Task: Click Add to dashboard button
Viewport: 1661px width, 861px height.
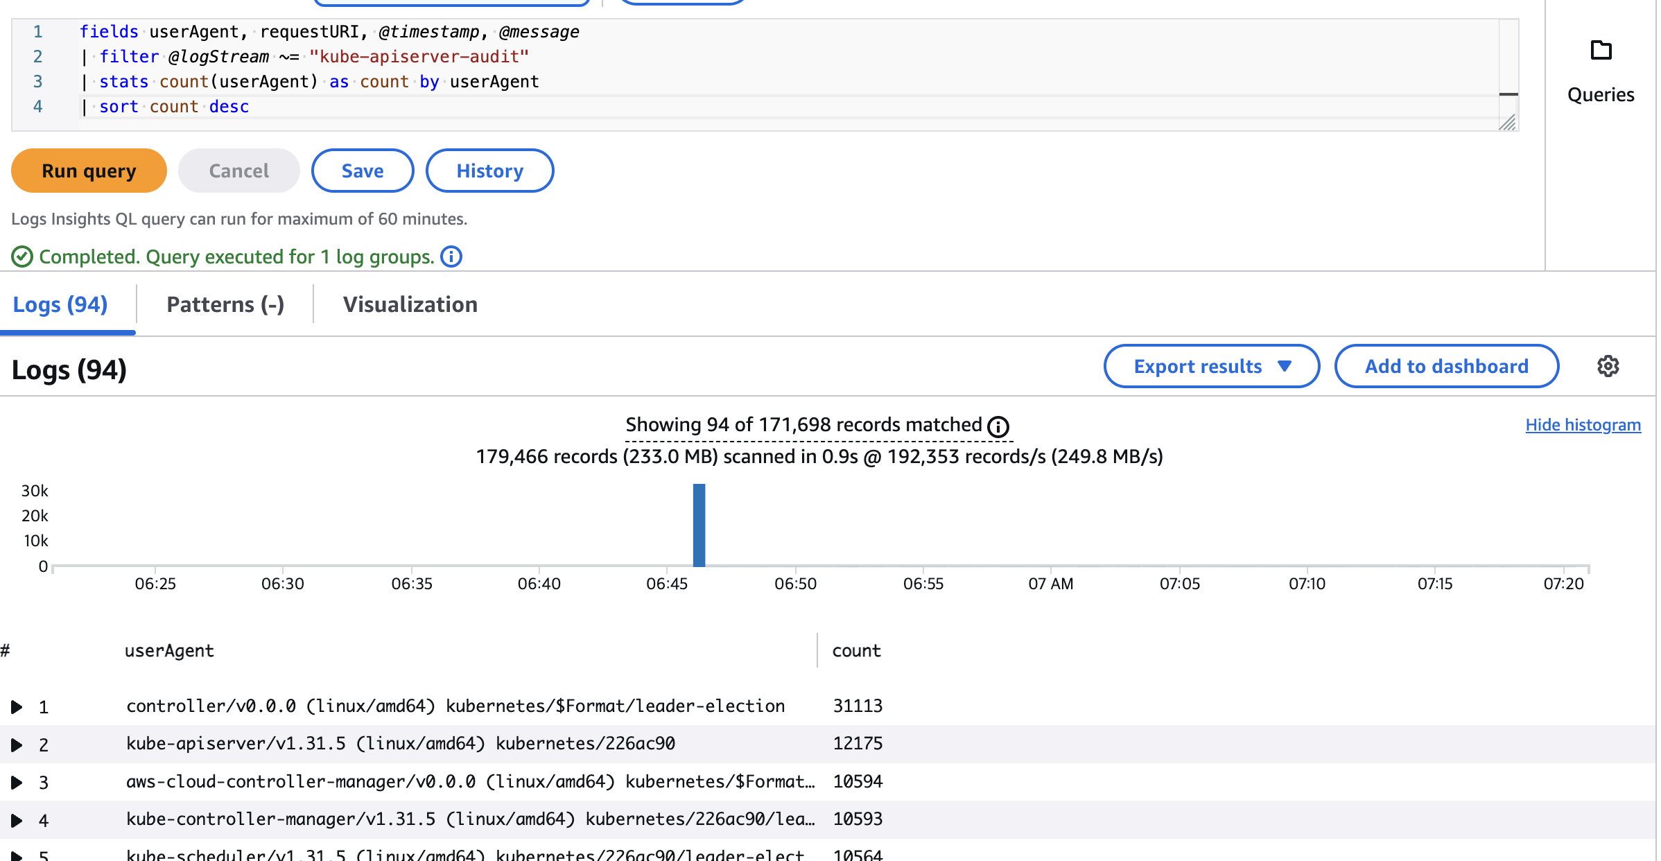Action: coord(1446,366)
